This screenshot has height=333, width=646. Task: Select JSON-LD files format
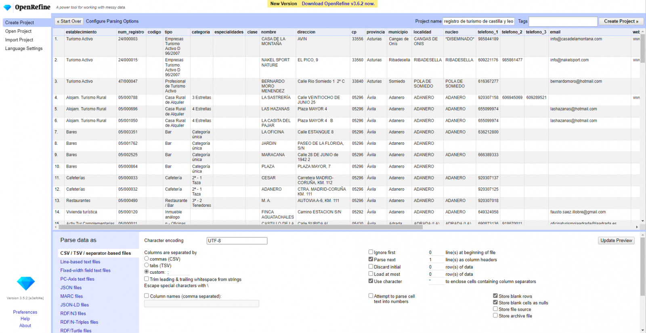click(x=75, y=305)
